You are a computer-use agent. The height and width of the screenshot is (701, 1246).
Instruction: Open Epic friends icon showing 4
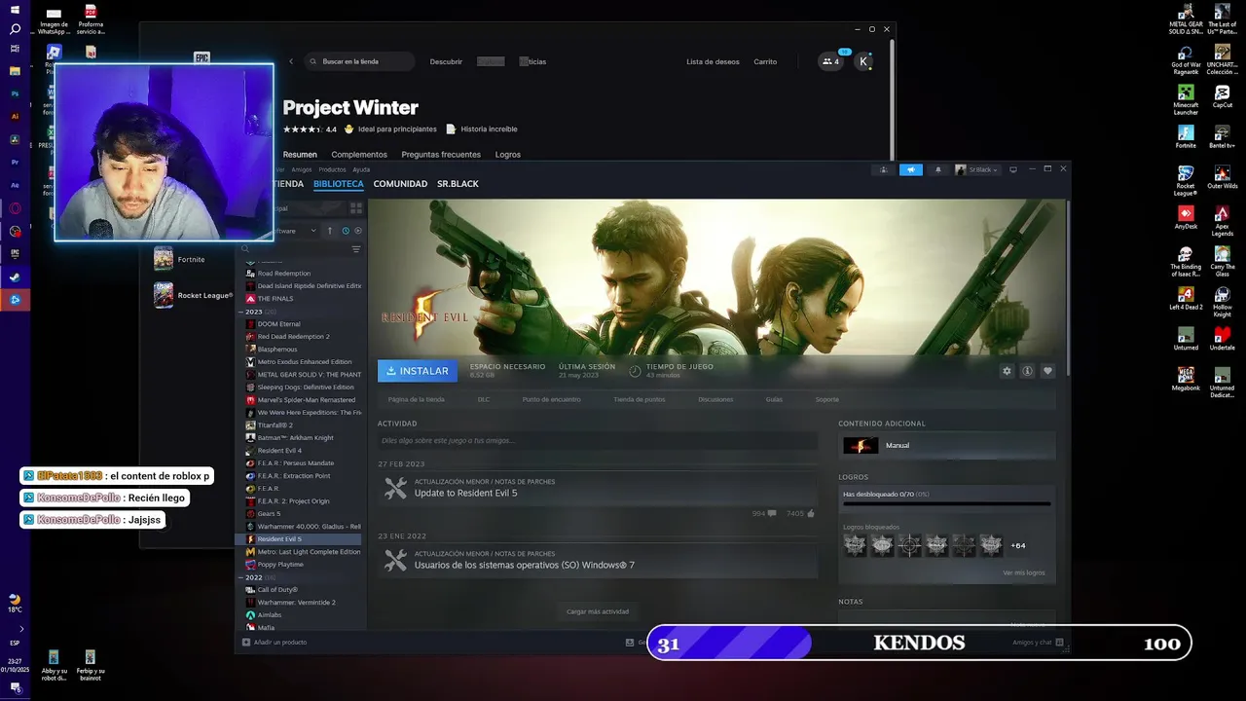point(830,61)
